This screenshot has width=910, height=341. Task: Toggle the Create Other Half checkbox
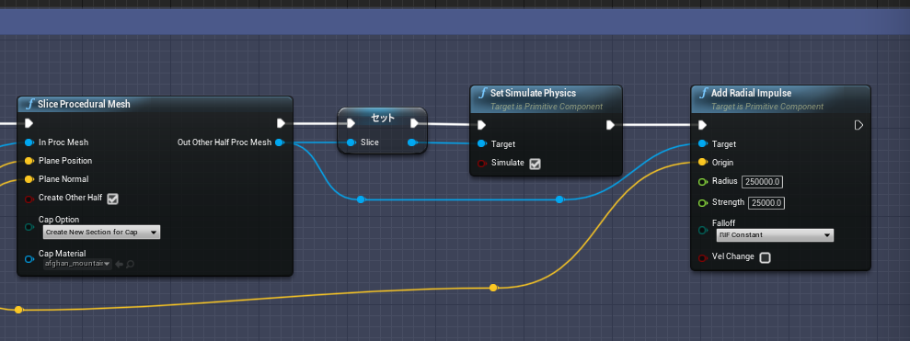click(x=113, y=199)
